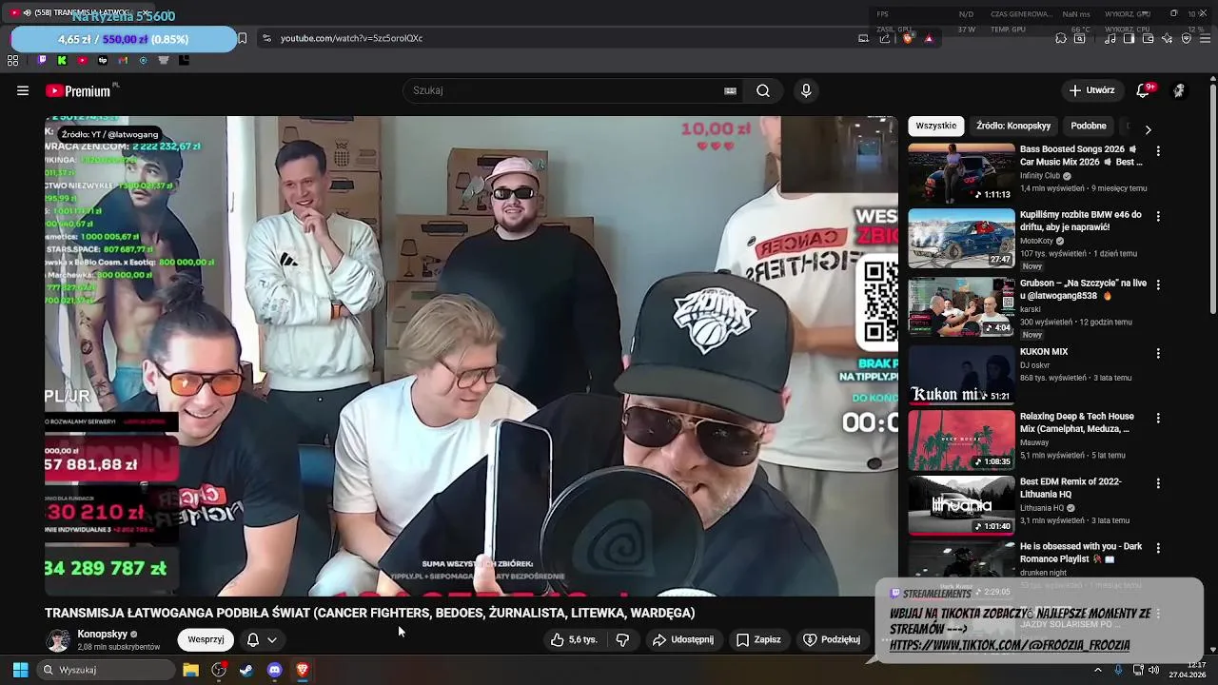The image size is (1218, 685).
Task: Open options for Kupiliśmy rozbite BMW e46
Action: (1158, 217)
